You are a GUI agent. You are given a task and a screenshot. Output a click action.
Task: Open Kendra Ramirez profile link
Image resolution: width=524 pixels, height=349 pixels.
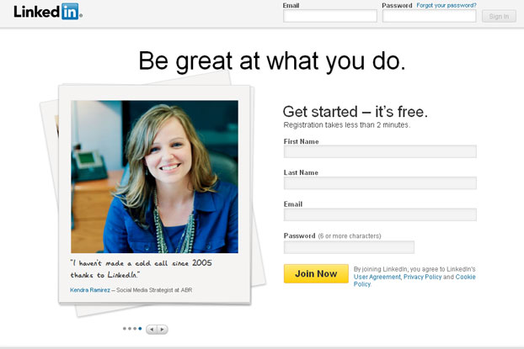pos(90,290)
